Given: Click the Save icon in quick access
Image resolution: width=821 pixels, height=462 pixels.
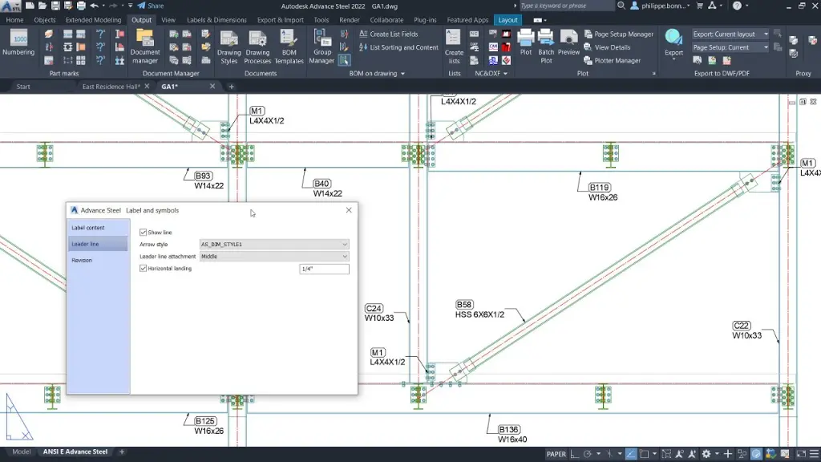Looking at the screenshot, I should pos(55,6).
